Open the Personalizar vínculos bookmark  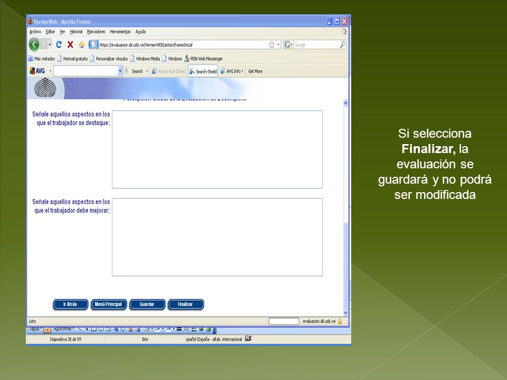(x=109, y=59)
